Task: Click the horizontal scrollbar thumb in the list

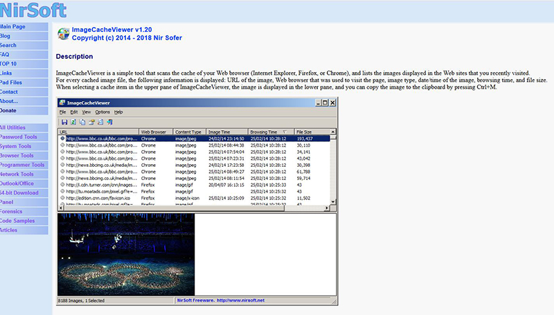Action: pos(174,208)
